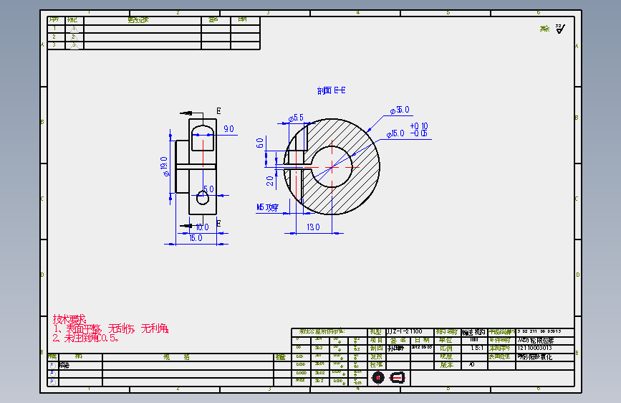Select requirement line 1 about 表面平整
Screen dimensions: 621x403
[x=111, y=328]
